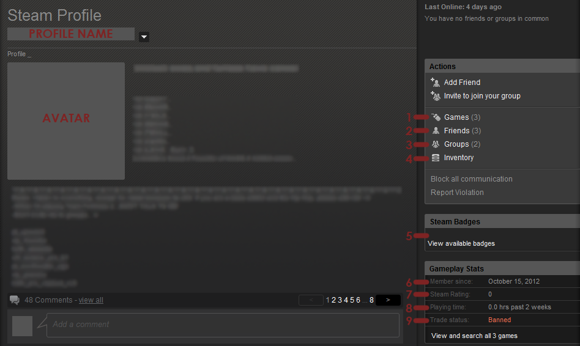Click the Banned trade status text
The height and width of the screenshot is (346, 580).
499,320
